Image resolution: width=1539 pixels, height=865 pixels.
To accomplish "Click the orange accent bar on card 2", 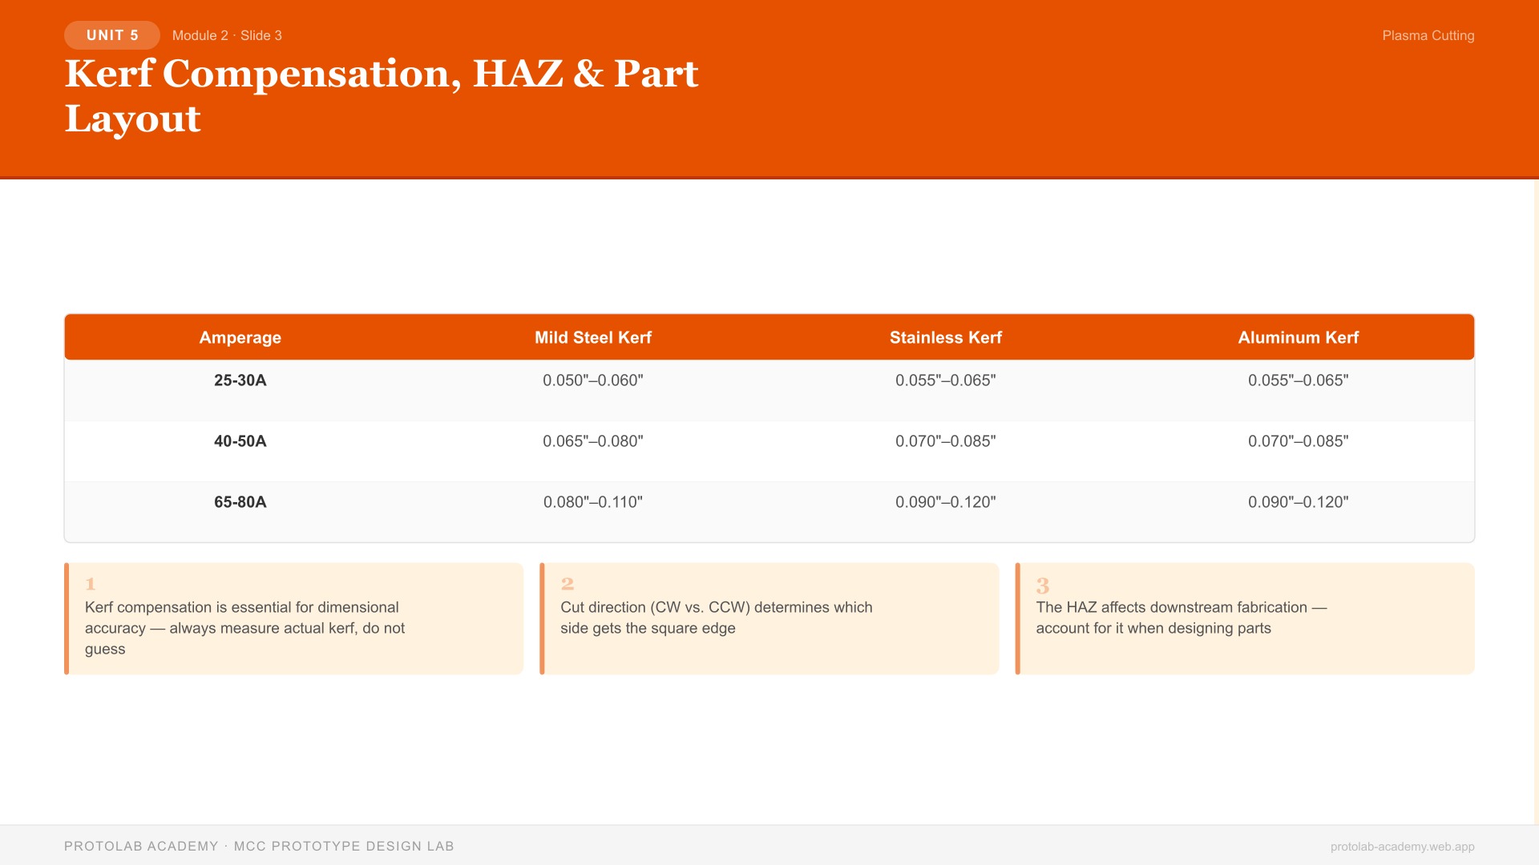I will coord(542,618).
